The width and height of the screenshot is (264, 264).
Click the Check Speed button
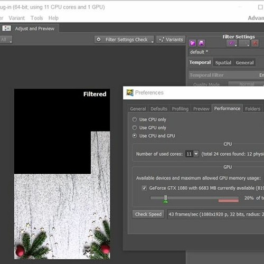pyautogui.click(x=148, y=214)
